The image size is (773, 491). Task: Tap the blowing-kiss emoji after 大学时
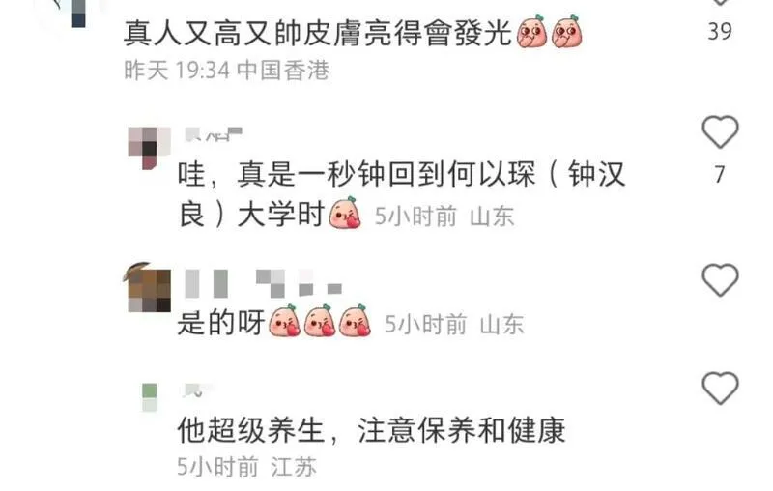click(x=345, y=213)
